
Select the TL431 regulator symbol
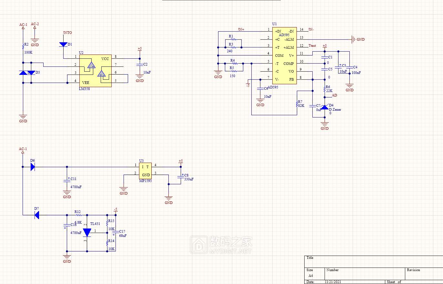(87, 232)
